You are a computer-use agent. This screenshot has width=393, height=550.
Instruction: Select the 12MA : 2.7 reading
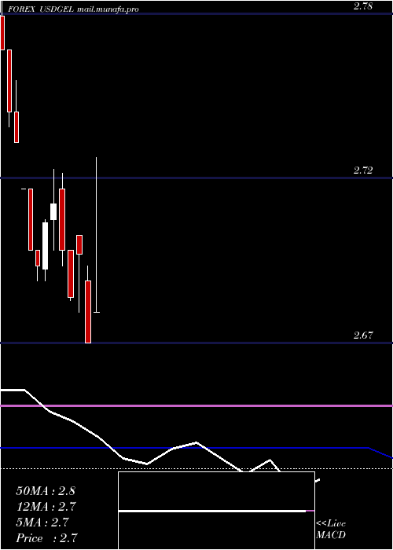coord(46,507)
